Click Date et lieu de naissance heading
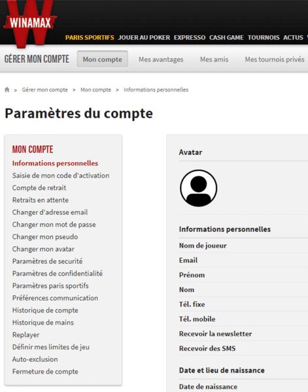Screen dimensions: 308x392 pyautogui.click(x=222, y=370)
